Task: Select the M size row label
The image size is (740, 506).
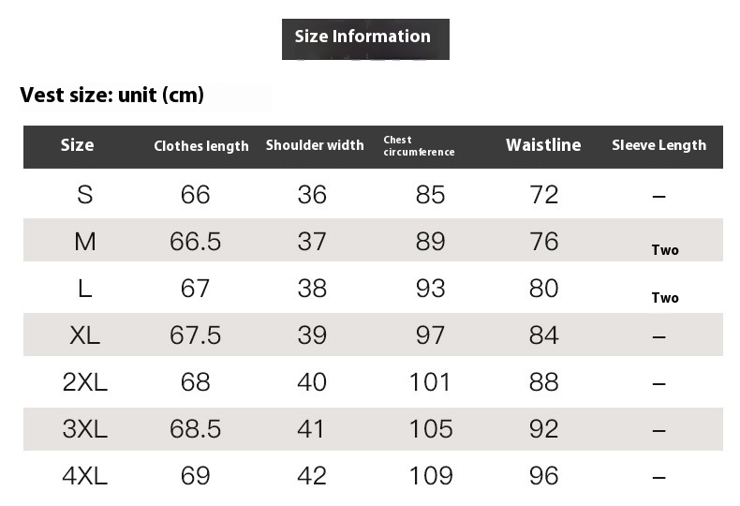Action: (85, 242)
